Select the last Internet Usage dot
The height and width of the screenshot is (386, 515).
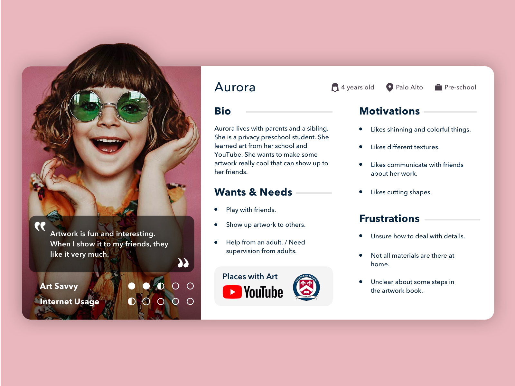pyautogui.click(x=190, y=301)
